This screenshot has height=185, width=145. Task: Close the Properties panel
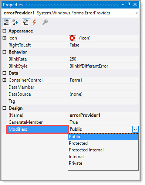(135, 4)
